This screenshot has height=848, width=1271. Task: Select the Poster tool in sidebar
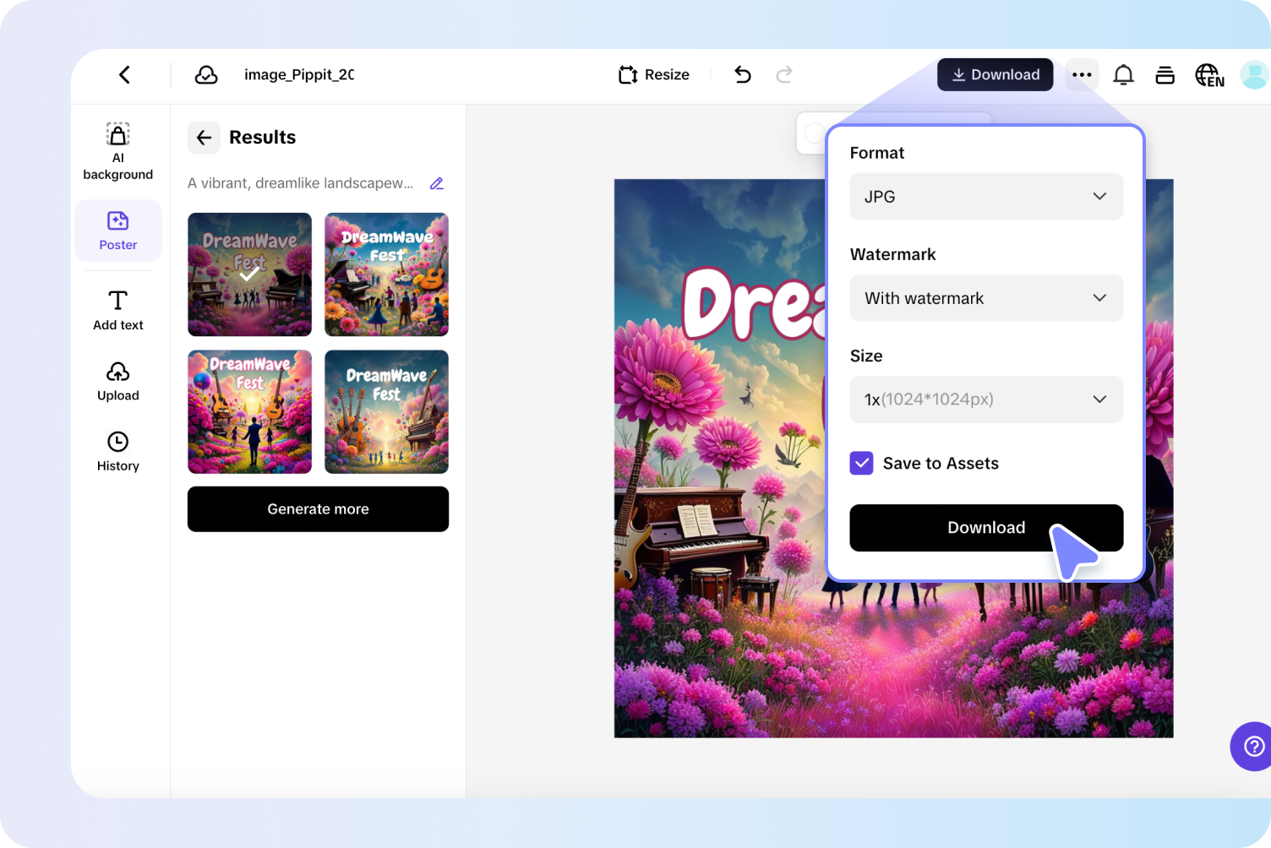(118, 231)
